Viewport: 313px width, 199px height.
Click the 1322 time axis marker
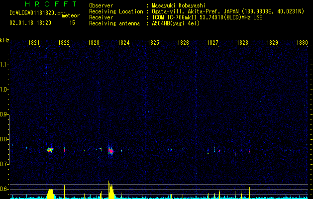click(64, 42)
